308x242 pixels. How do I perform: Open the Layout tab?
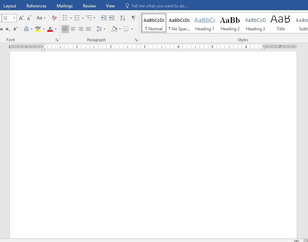point(10,6)
